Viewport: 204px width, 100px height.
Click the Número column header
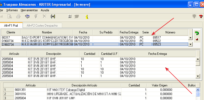coord(170,32)
